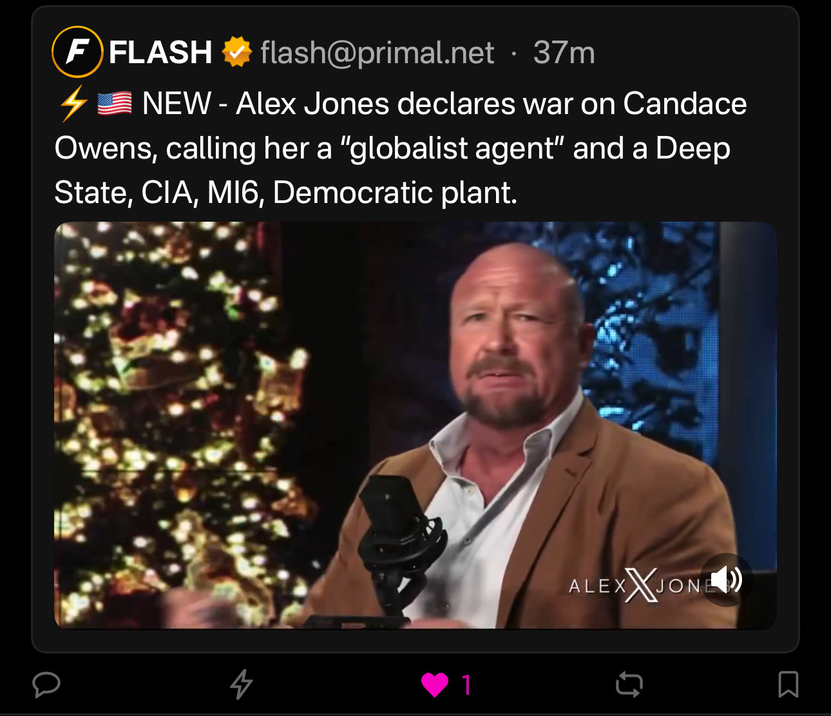Open the post text about Candace Owens
The image size is (831, 716).
coord(401,148)
